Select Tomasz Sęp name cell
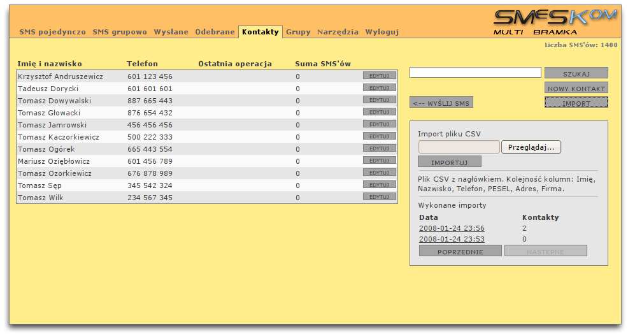Viewport: 628px width, 334px height. pos(39,185)
